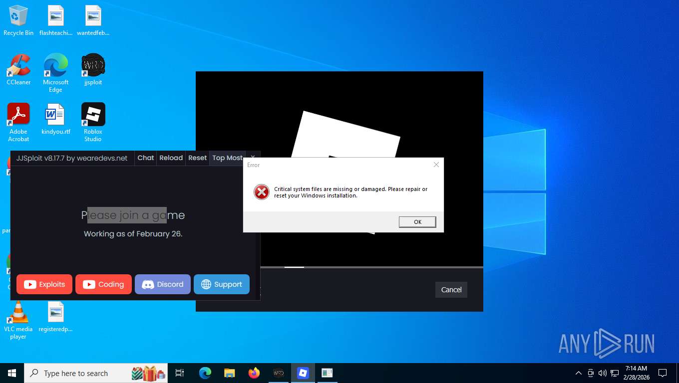Open the taskbar clock showing 7:14 AM
Image resolution: width=679 pixels, height=383 pixels.
(636, 373)
